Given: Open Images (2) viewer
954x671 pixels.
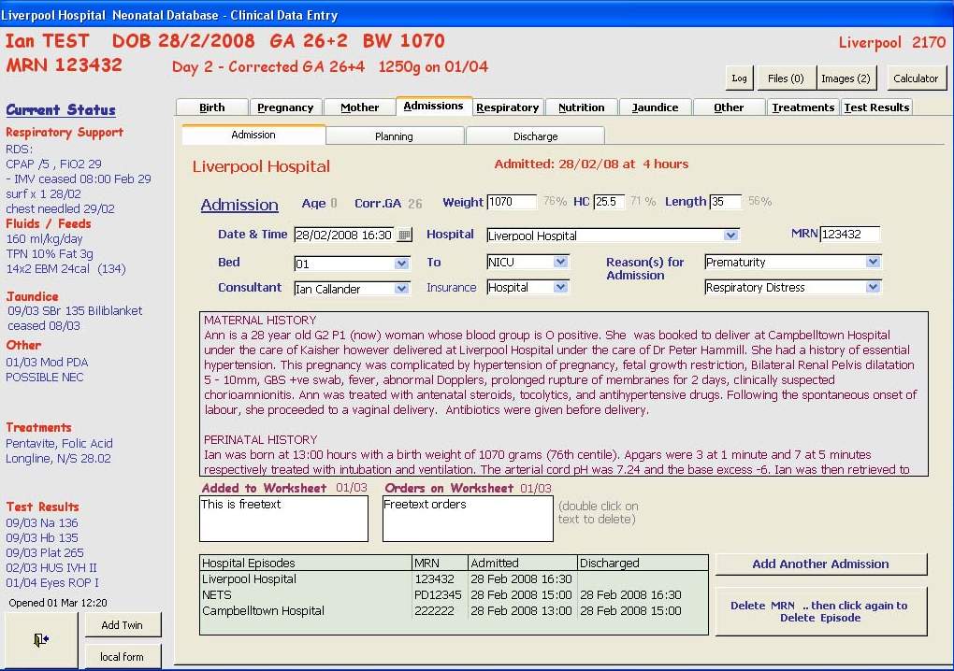Looking at the screenshot, I should 846,79.
